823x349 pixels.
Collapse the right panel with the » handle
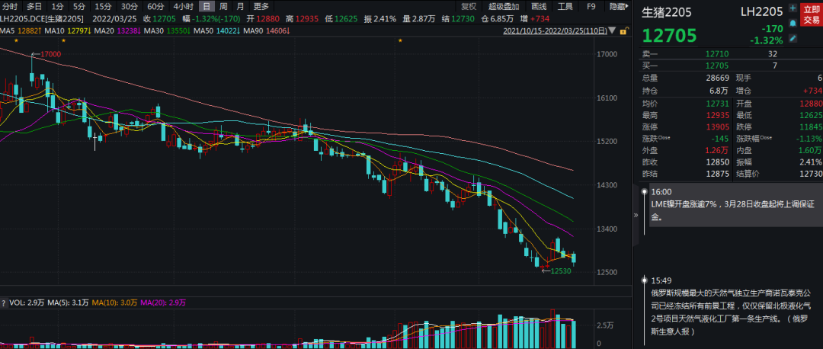pos(636,215)
